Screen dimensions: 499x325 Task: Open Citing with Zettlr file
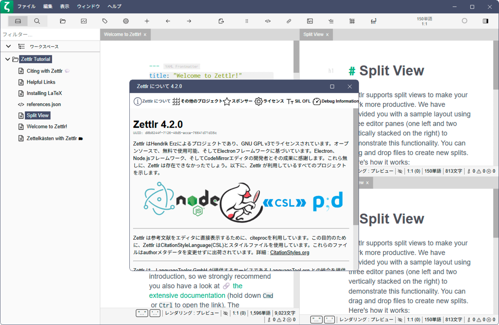click(x=44, y=71)
